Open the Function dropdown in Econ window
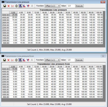Image resolution: width=108 pixels, height=107 pixels. click(52, 60)
